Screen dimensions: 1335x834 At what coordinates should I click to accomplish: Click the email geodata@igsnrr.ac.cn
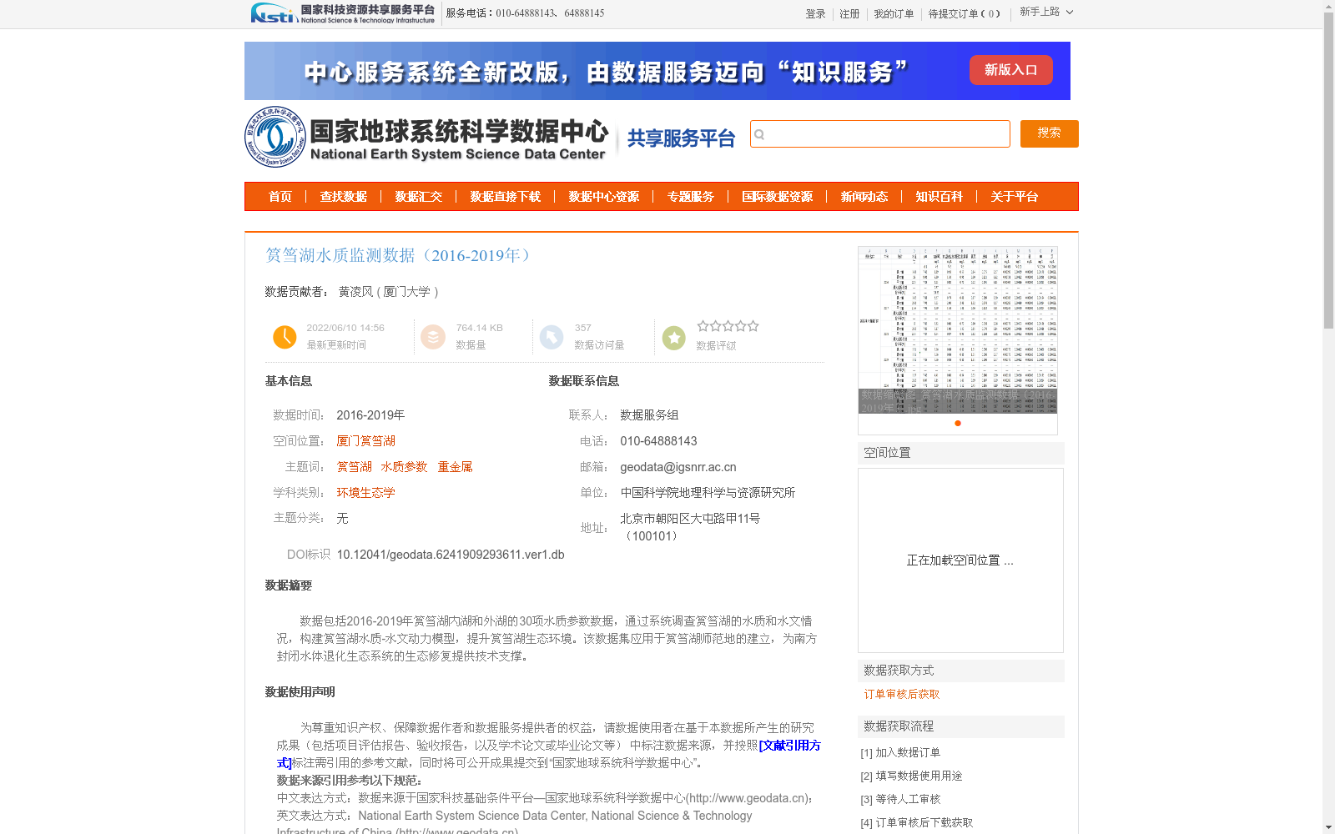click(678, 467)
